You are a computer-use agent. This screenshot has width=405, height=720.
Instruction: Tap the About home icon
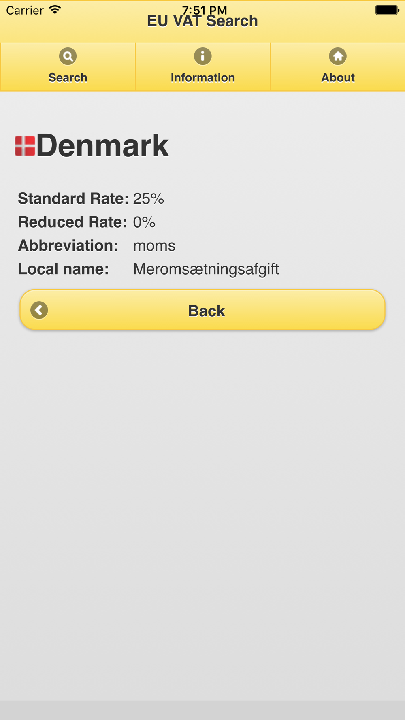pos(338,56)
